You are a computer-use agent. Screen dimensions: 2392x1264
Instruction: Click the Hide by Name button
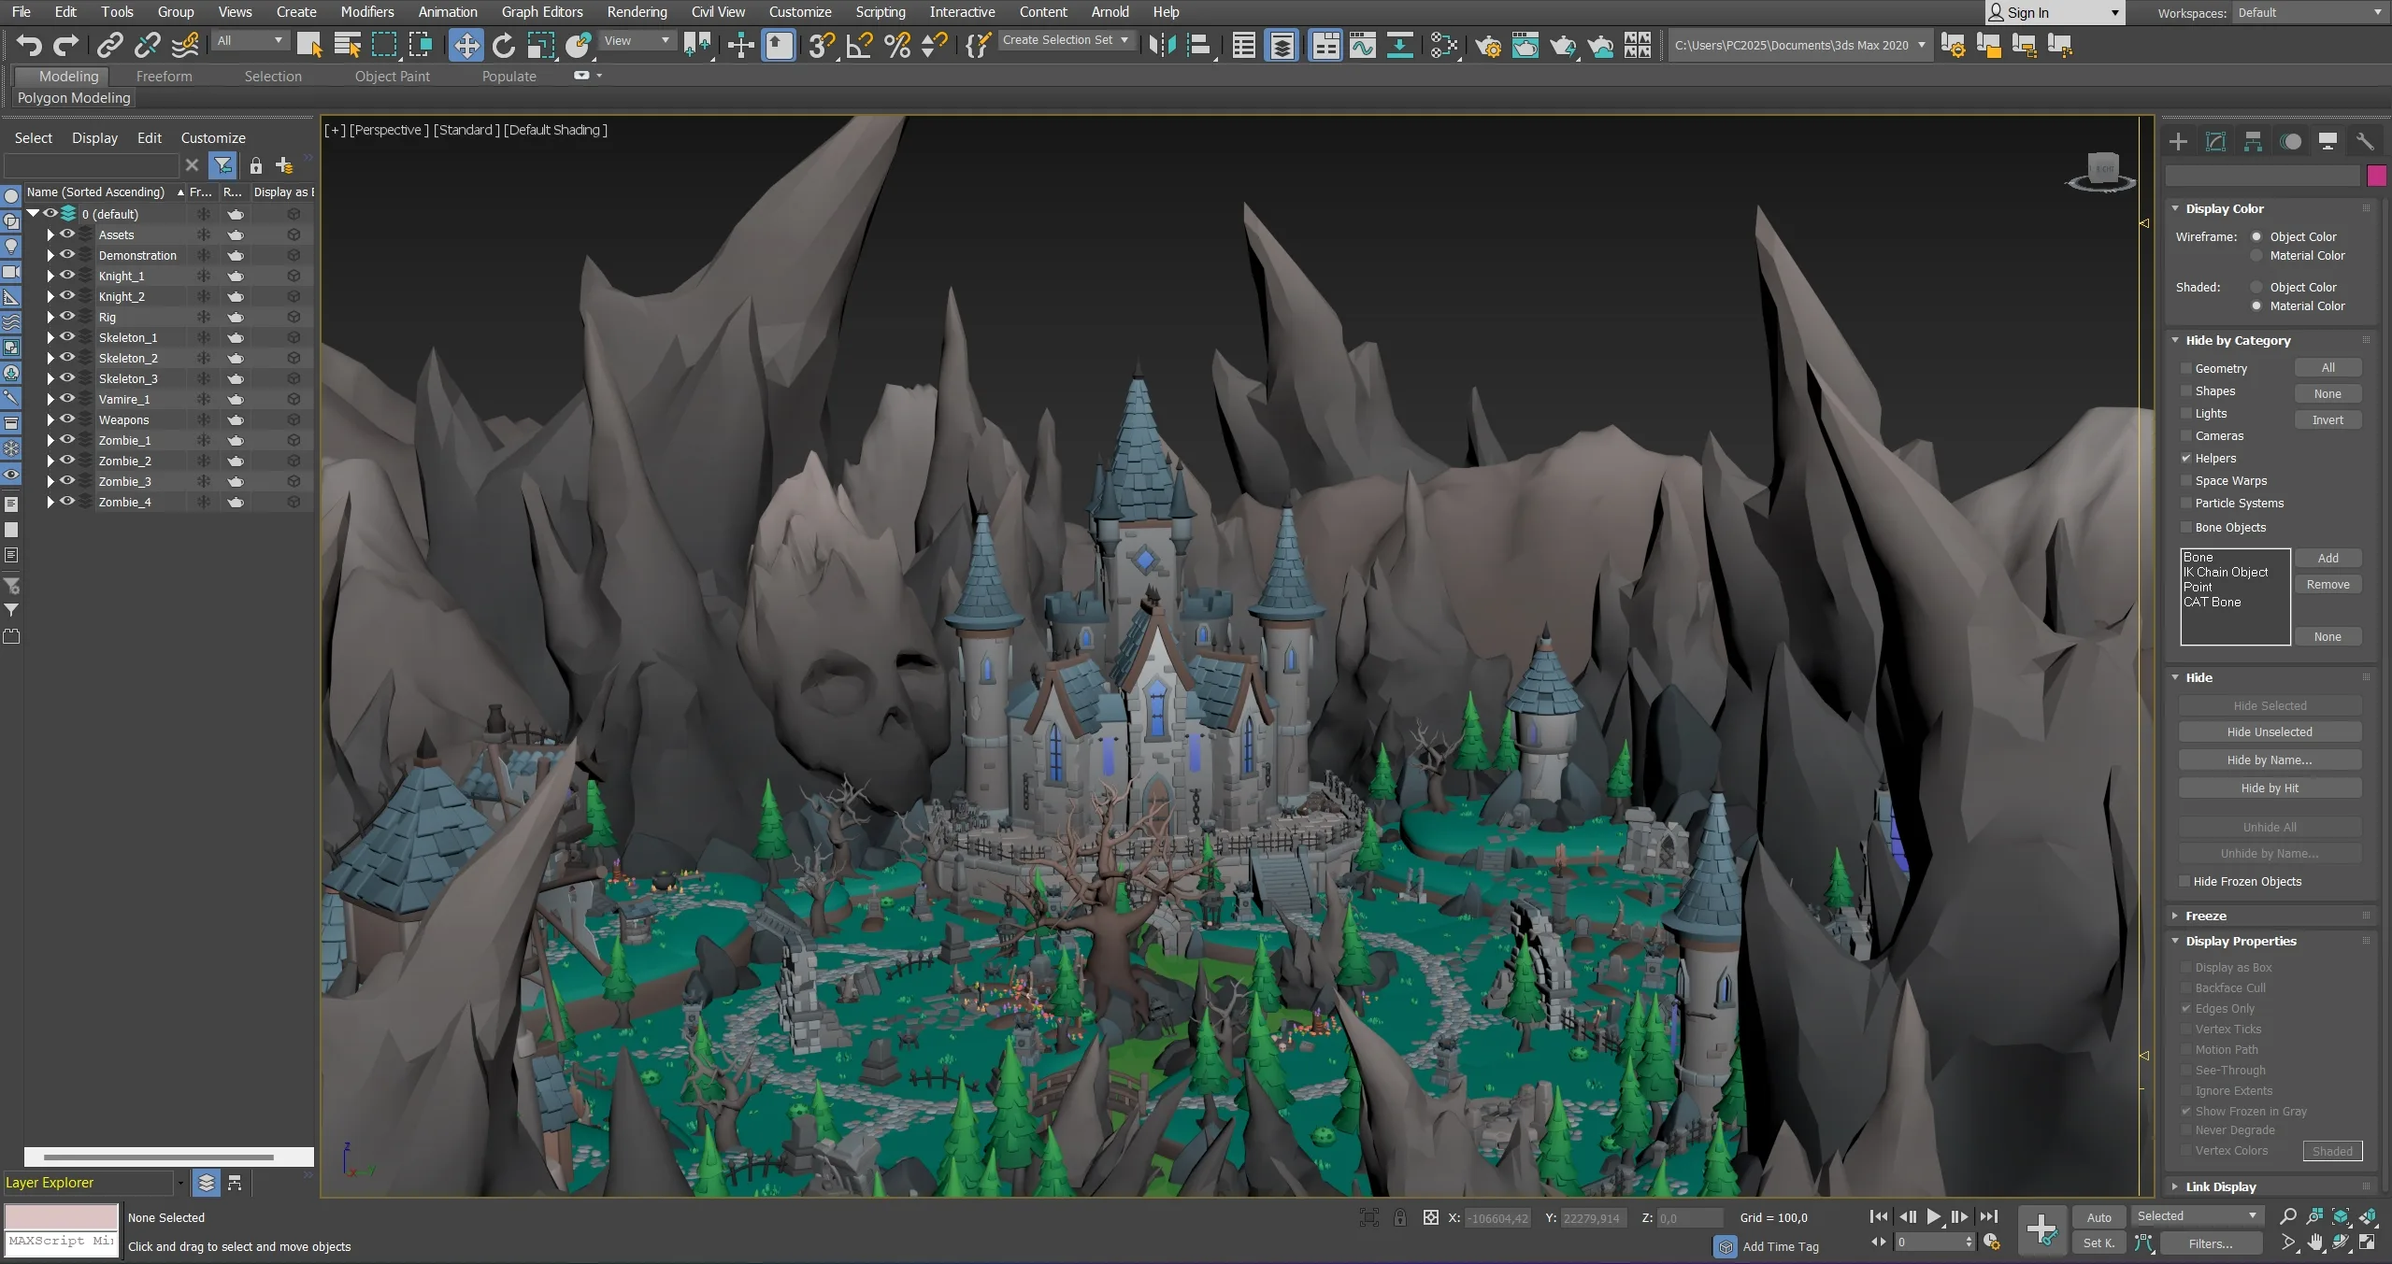2269,760
